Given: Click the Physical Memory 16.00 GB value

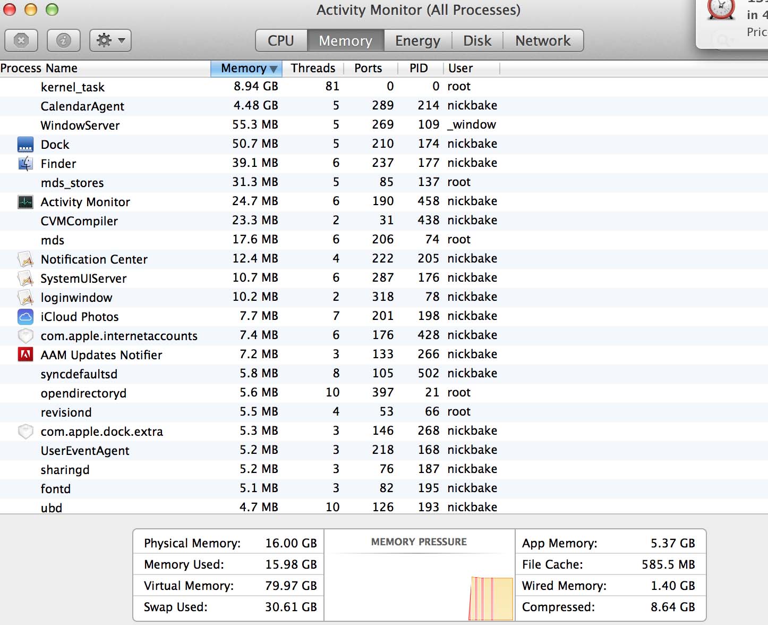Looking at the screenshot, I should coord(291,543).
